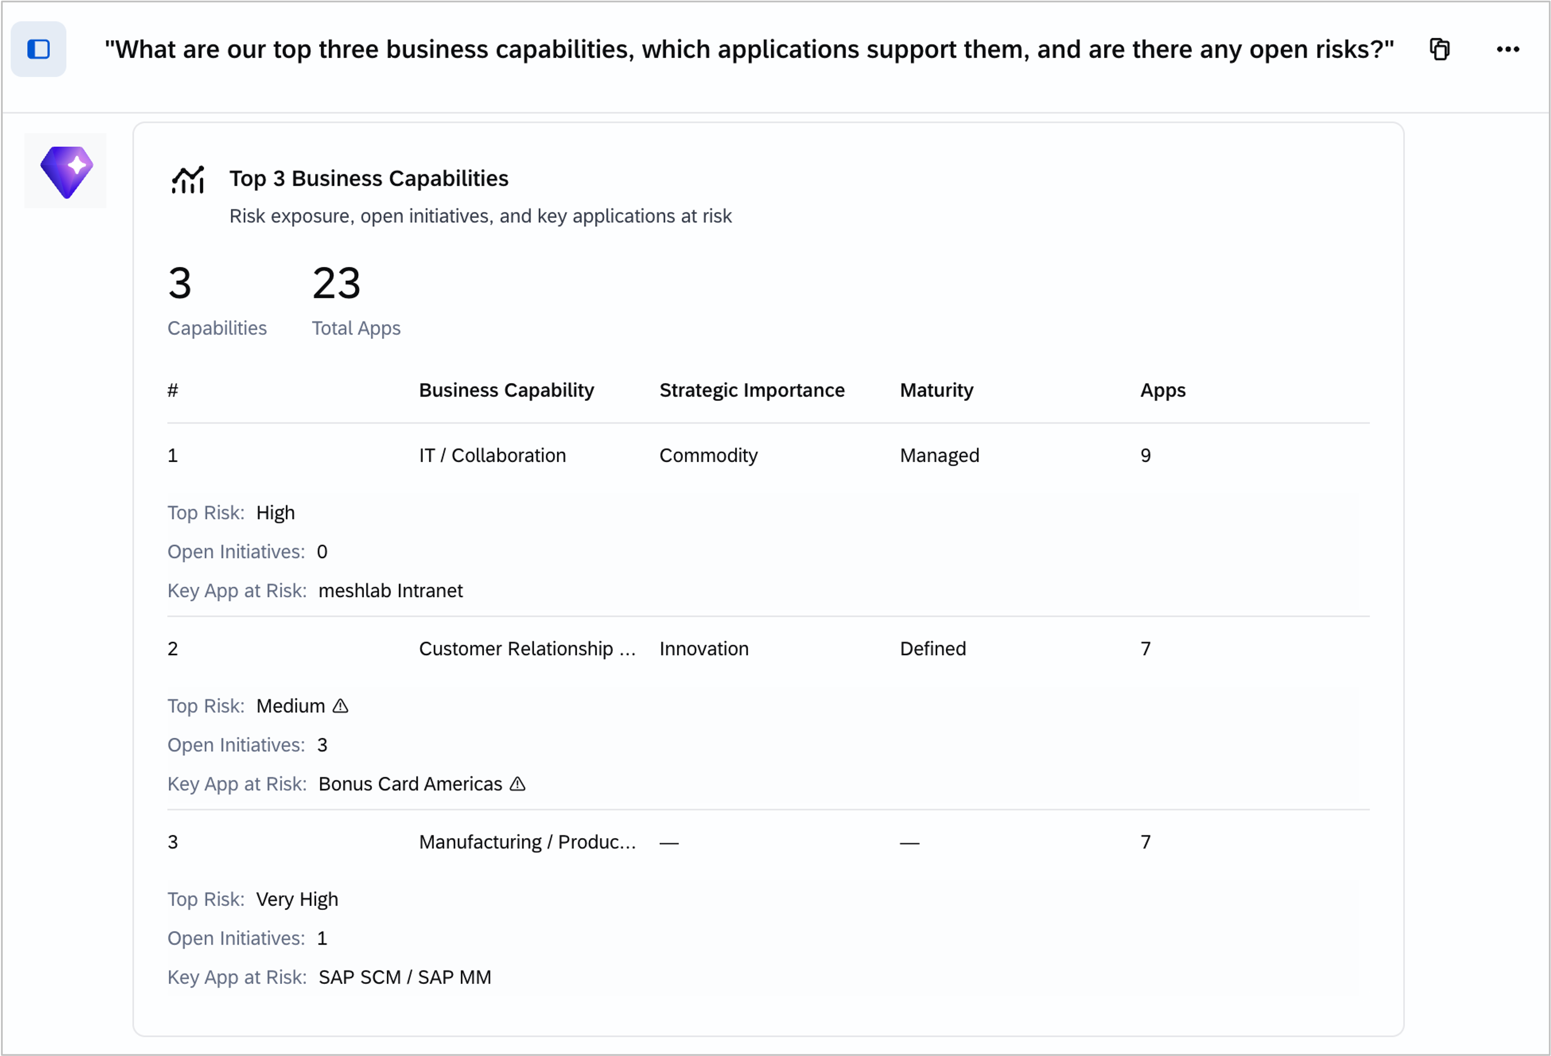
Task: Click the Very High top risk value
Action: click(298, 899)
